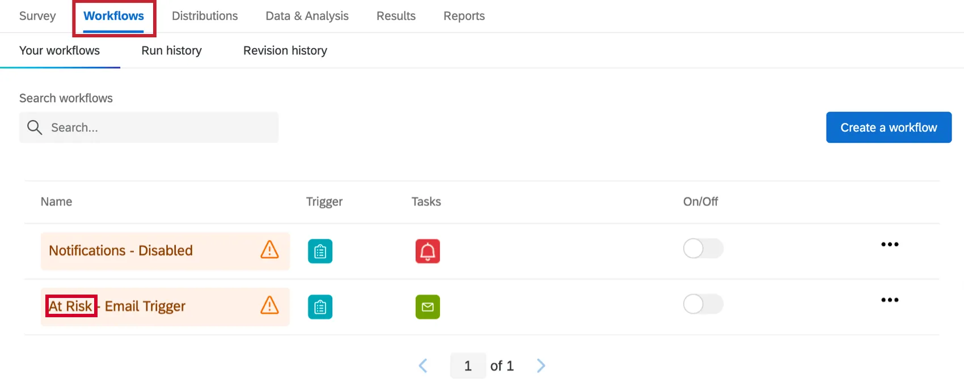Image resolution: width=964 pixels, height=392 pixels.
Task: Switch to the Revision history tab
Action: (x=285, y=50)
